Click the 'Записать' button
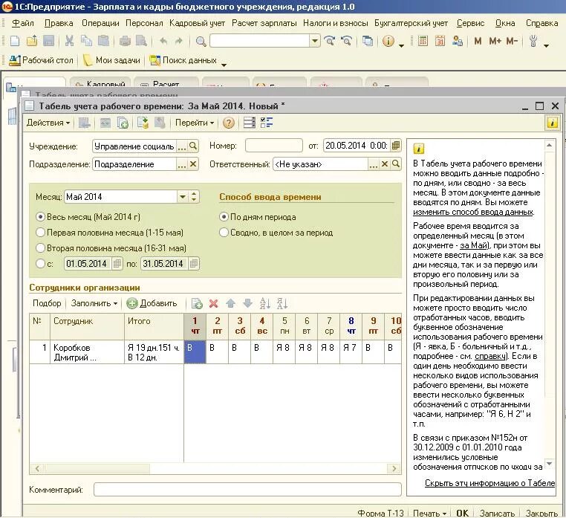The image size is (566, 518). pos(497,514)
